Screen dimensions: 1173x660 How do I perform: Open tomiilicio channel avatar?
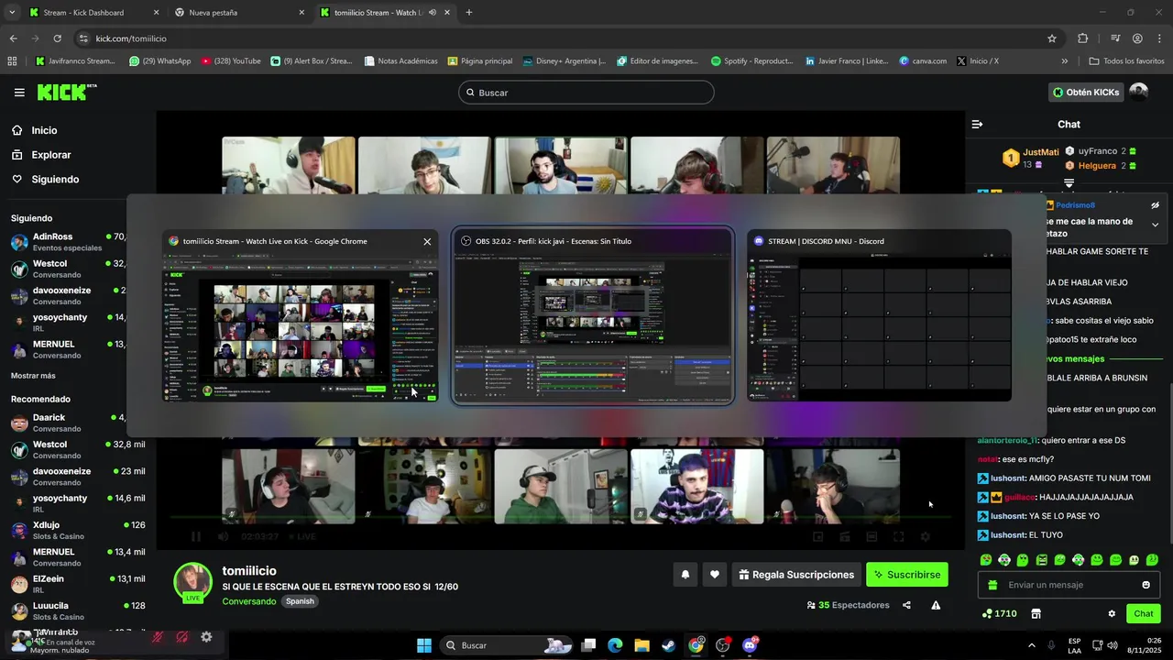tap(193, 583)
